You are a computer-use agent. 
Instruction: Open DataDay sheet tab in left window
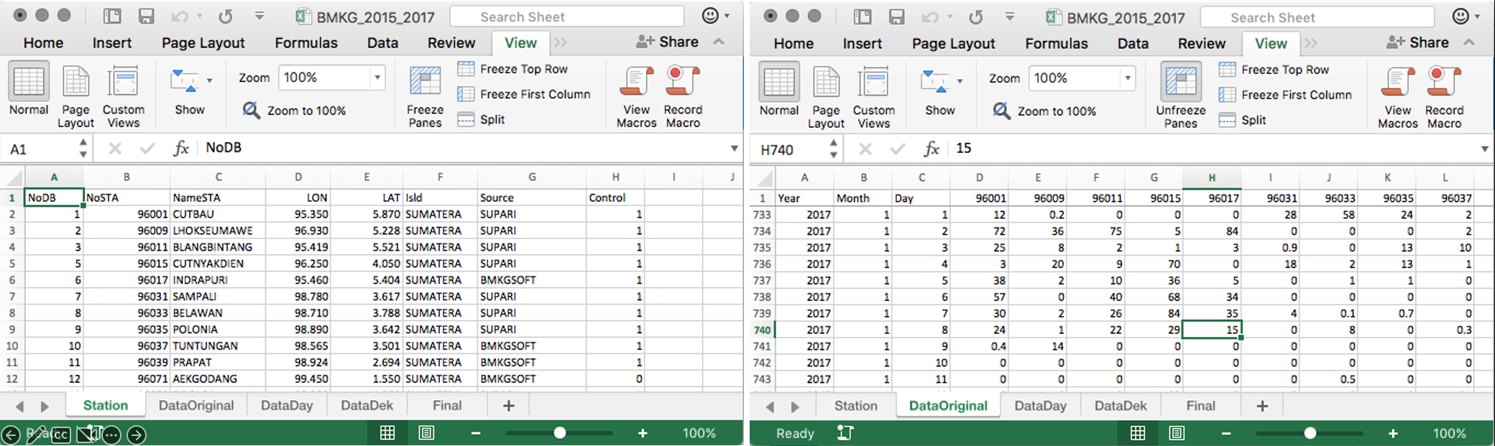(287, 405)
